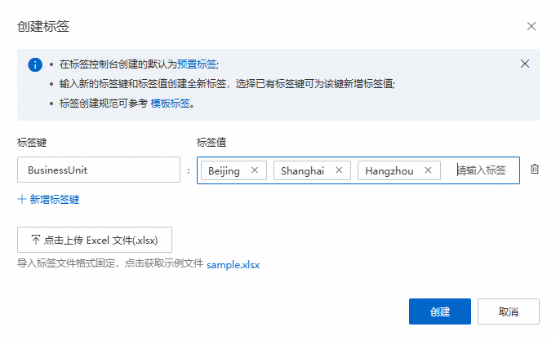Click the 导入标签文件格式固定 hint text
The height and width of the screenshot is (340, 556).
tap(110, 263)
